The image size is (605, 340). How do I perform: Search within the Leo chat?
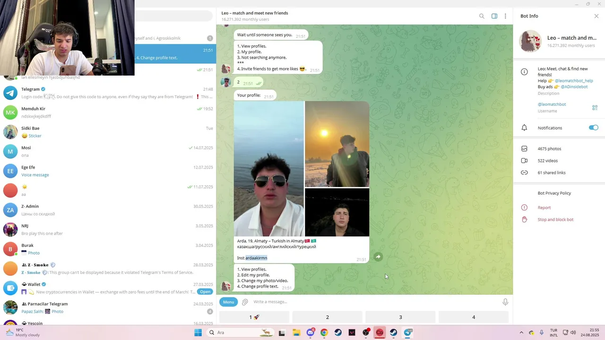click(482, 16)
